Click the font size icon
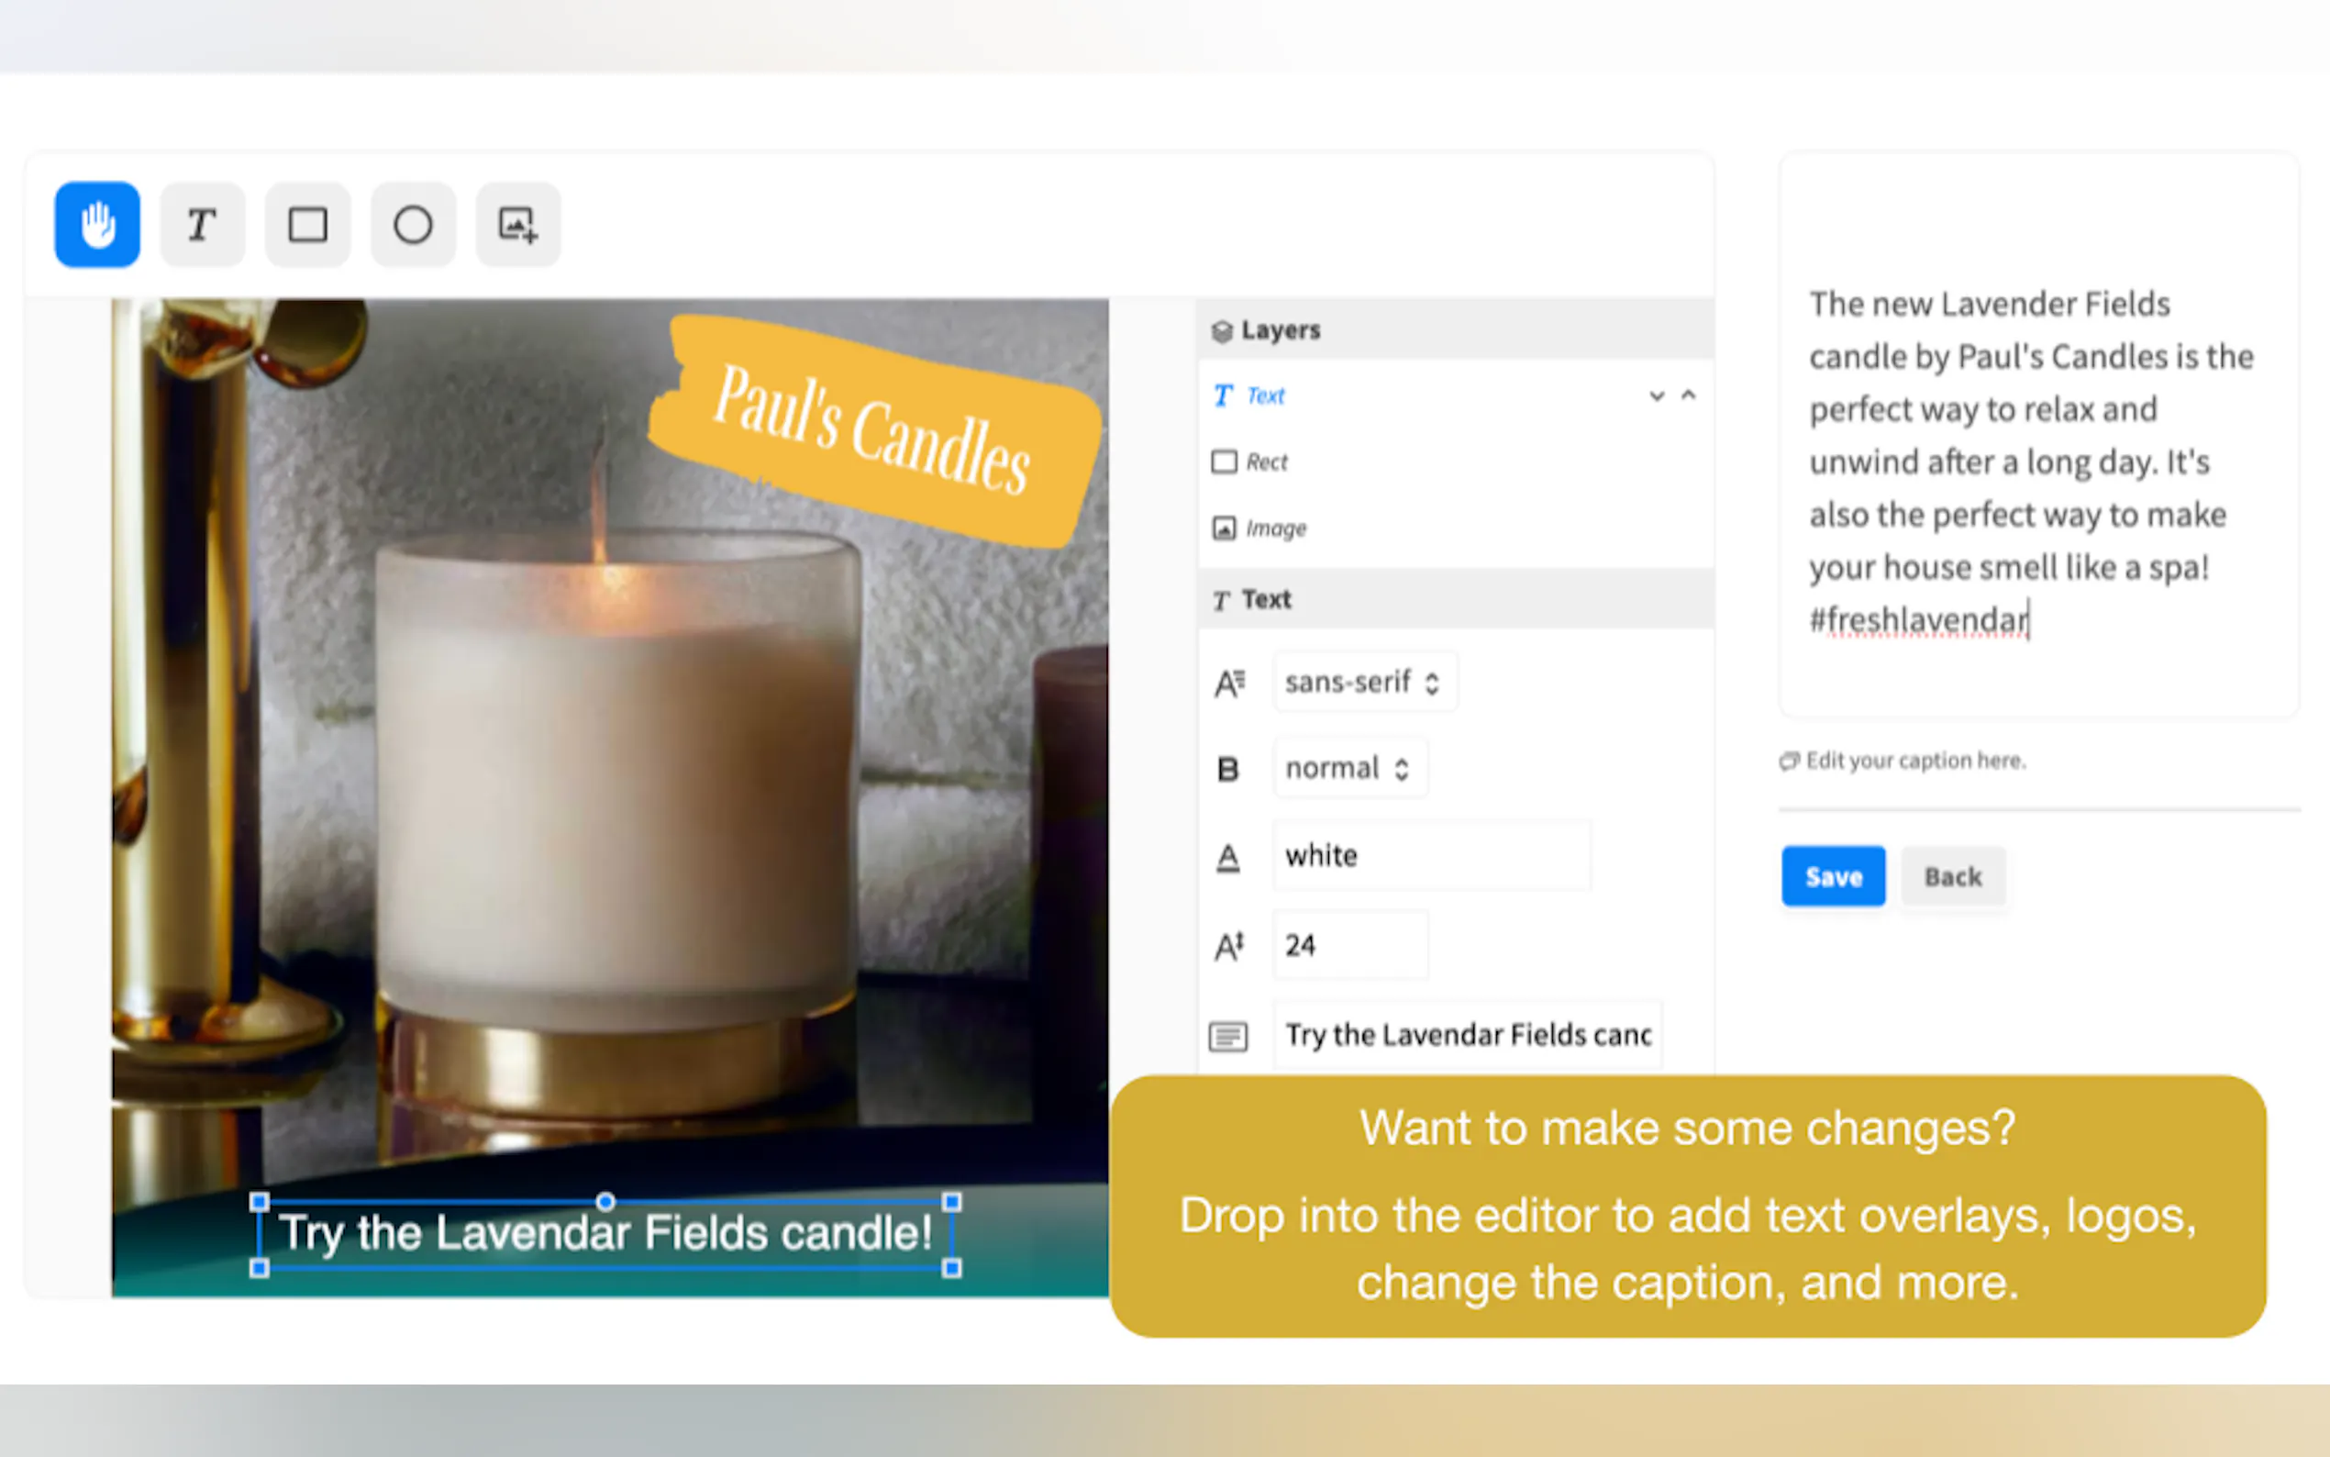The height and width of the screenshot is (1457, 2330). (1229, 946)
